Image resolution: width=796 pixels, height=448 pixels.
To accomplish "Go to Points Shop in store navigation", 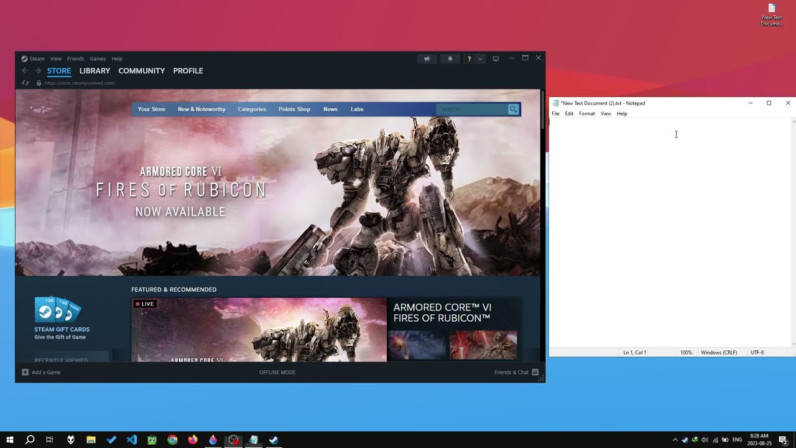I will (294, 110).
